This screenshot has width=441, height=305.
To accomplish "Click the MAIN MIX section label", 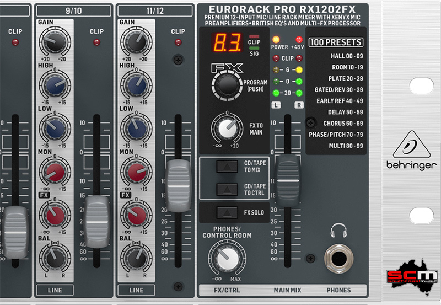I will tap(287, 290).
